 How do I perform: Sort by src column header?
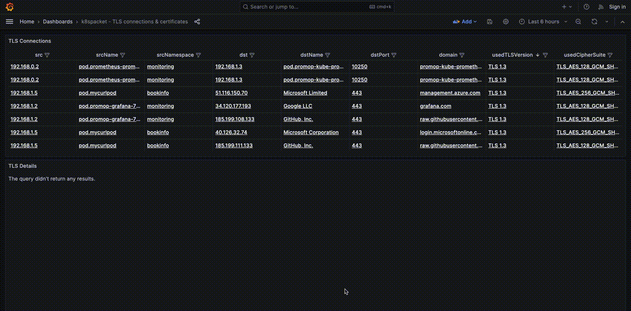click(x=39, y=55)
